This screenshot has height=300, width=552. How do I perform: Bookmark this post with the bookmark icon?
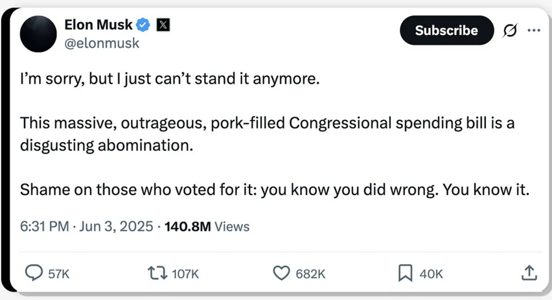(405, 273)
